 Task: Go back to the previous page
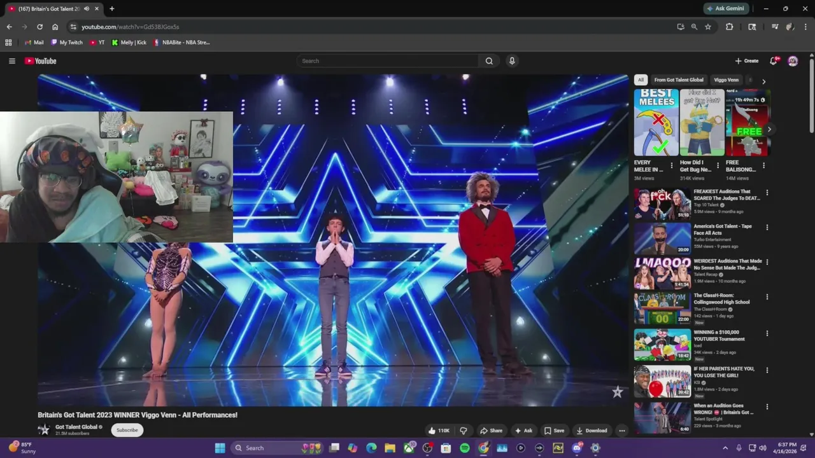(x=9, y=27)
